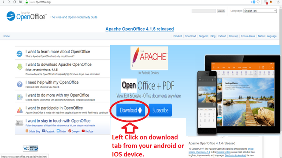Viewport: 282px width, 158px height.
Task: Click the green download arrow icon
Action: tap(19, 67)
